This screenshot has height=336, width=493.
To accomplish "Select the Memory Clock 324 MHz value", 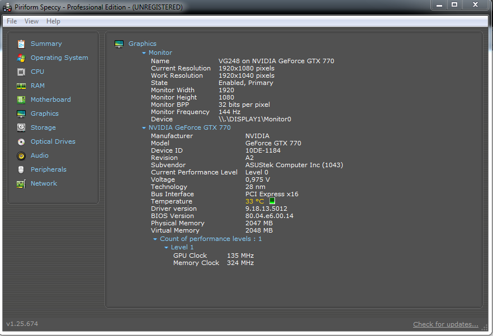I will tap(240, 263).
